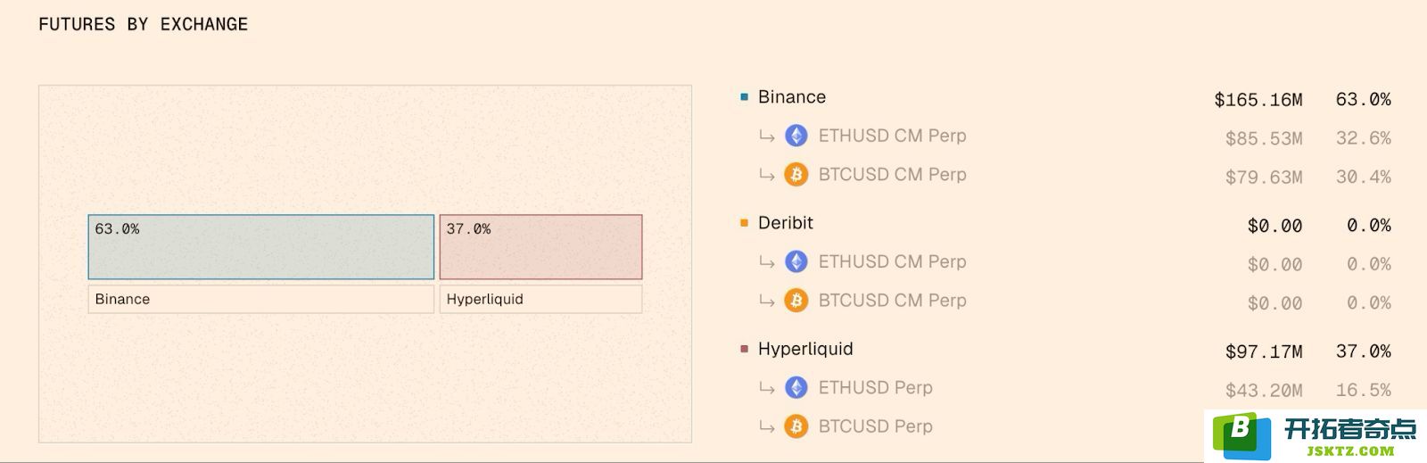The image size is (1427, 463).
Task: Click the Ethereum icon under Hyperliquid
Action: point(796,387)
